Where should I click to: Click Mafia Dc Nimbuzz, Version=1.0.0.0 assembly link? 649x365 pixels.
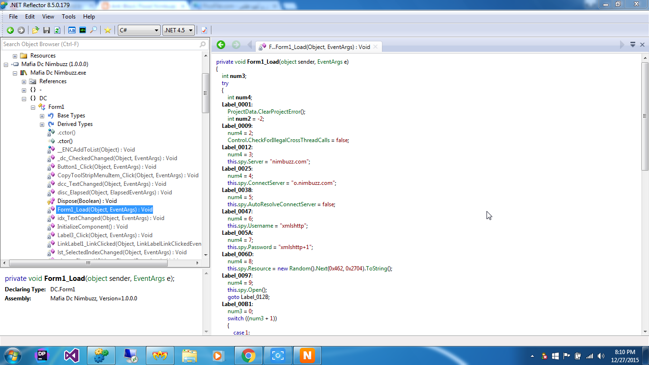tap(94, 298)
